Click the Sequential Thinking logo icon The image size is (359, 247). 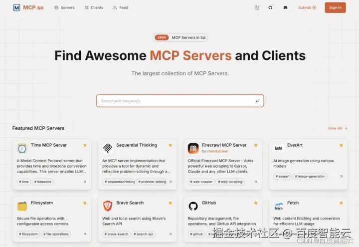coord(107,148)
